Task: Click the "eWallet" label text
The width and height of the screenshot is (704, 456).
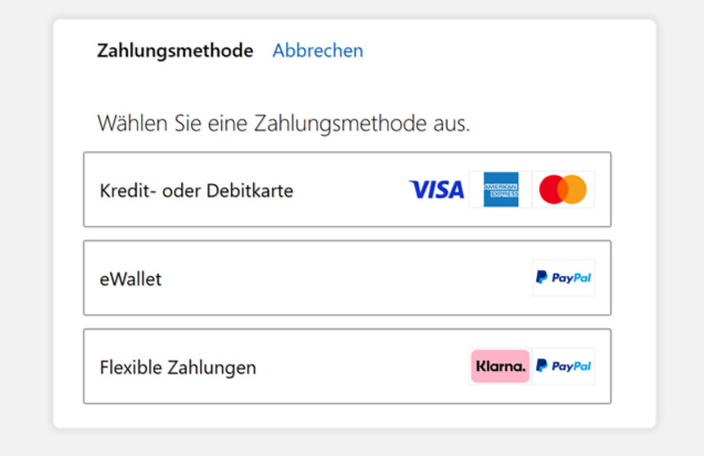Action: [x=130, y=279]
